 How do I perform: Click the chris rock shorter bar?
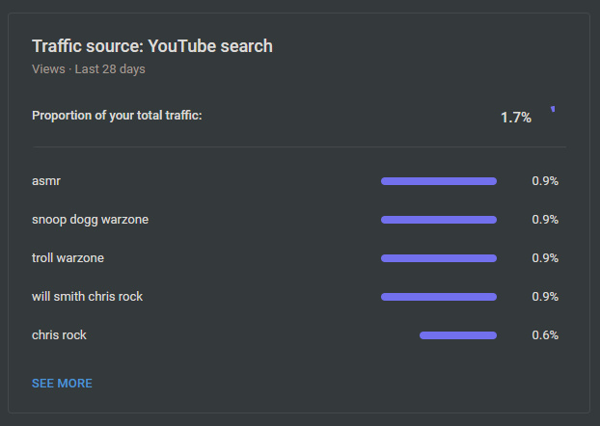pyautogui.click(x=458, y=335)
